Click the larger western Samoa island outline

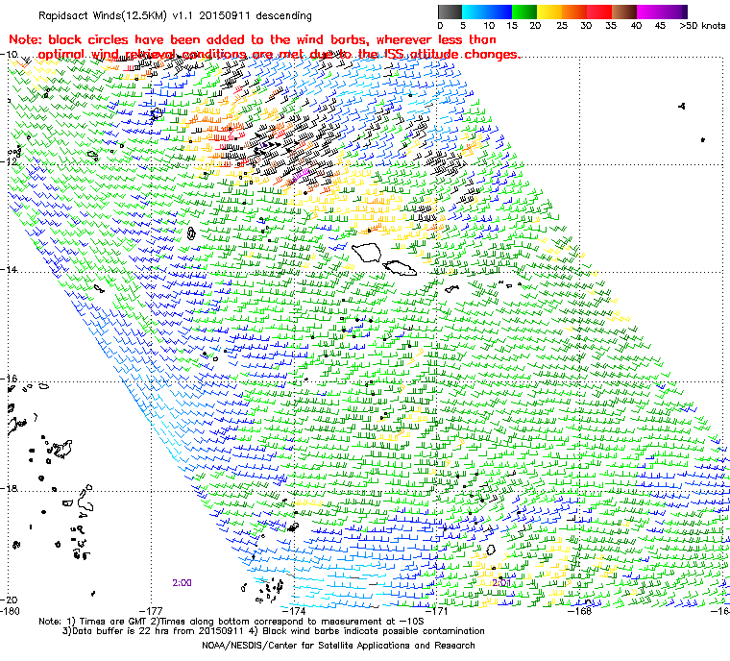(x=366, y=252)
